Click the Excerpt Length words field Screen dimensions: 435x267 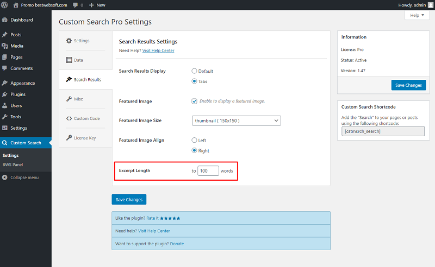(x=208, y=170)
